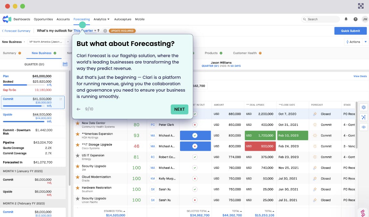Click the forecast icon in Oct 7, 2020 row
369x217 pixels.
coord(315,114)
